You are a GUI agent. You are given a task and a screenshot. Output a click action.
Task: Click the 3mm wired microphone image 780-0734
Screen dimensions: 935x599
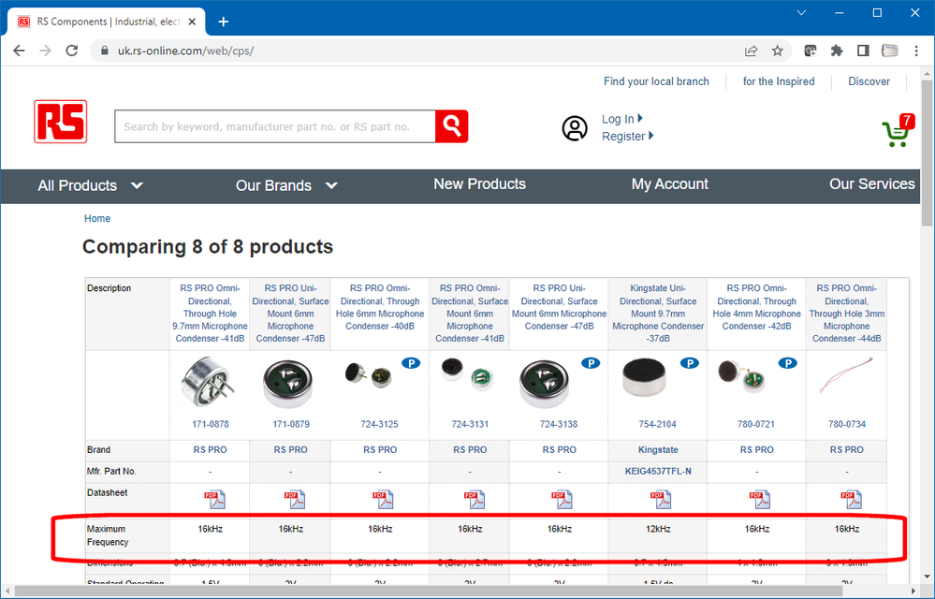(846, 375)
